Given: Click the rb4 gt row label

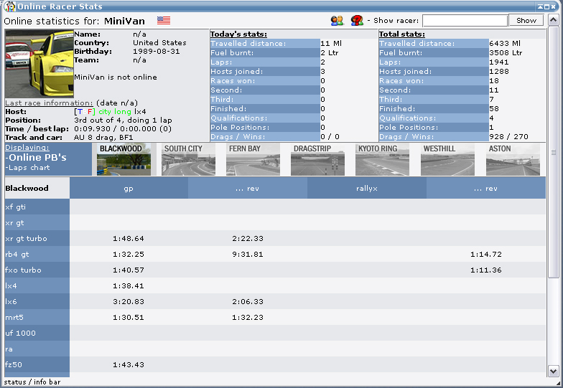Looking at the screenshot, I should tap(17, 254).
